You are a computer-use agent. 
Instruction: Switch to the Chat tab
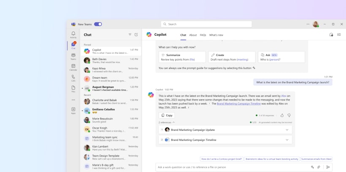[183, 35]
